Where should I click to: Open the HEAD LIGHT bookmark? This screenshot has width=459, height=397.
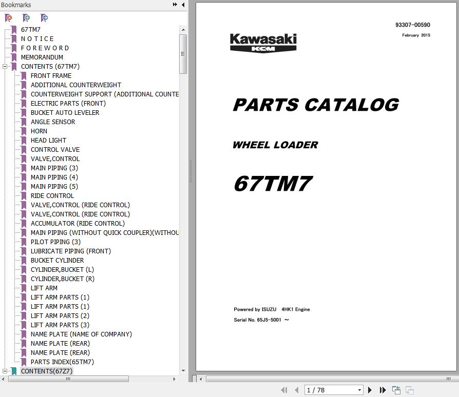(x=48, y=141)
